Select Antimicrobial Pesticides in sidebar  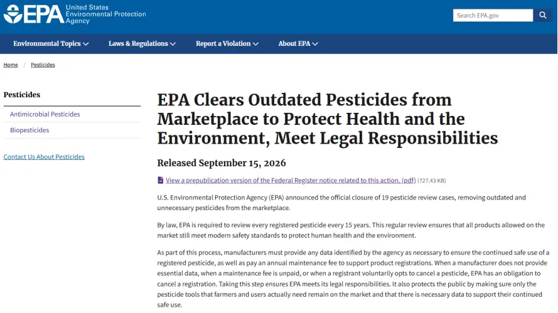45,114
